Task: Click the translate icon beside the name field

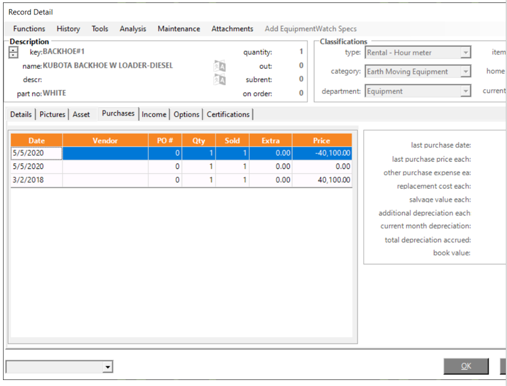Action: [220, 67]
